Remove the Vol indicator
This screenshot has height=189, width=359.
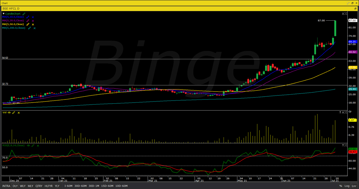(x=19, y=112)
